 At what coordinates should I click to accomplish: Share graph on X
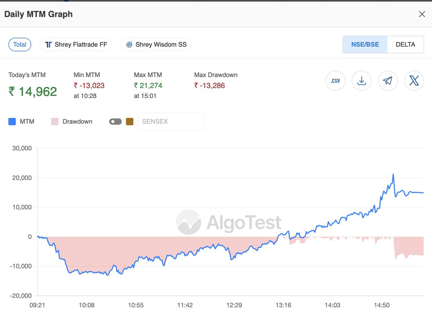tap(414, 81)
